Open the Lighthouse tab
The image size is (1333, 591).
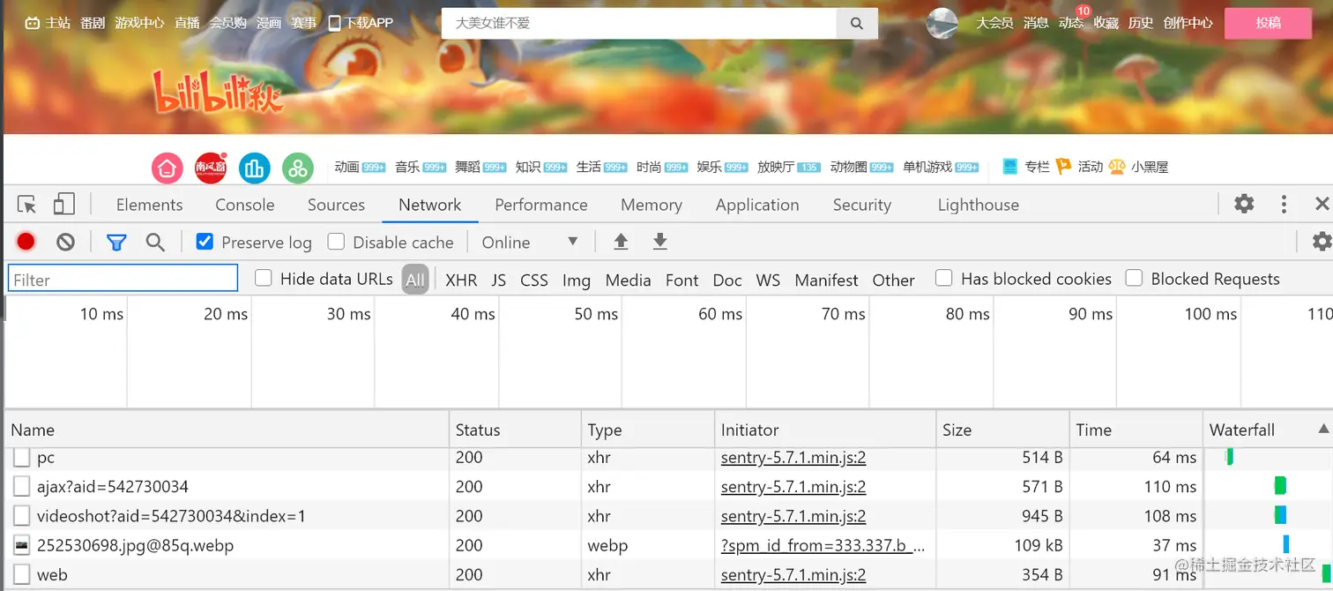point(978,205)
